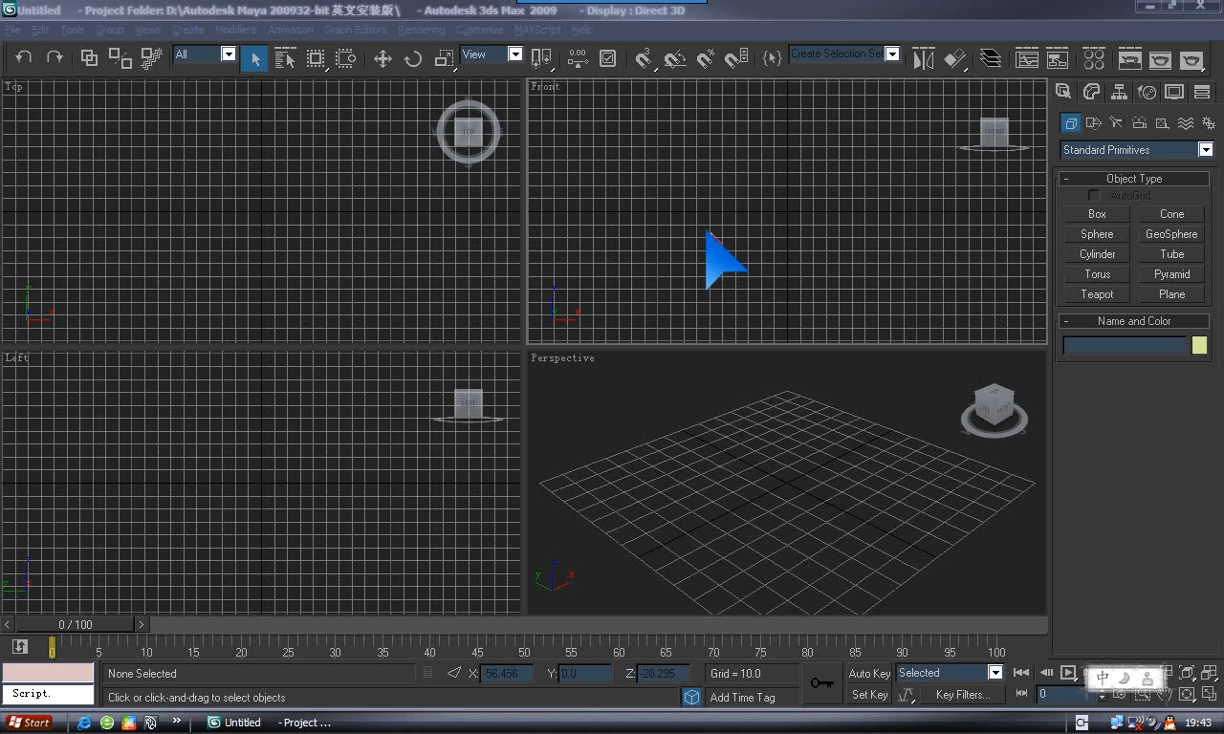Click the Sphere primitive button
This screenshot has width=1224, height=734.
click(x=1097, y=234)
